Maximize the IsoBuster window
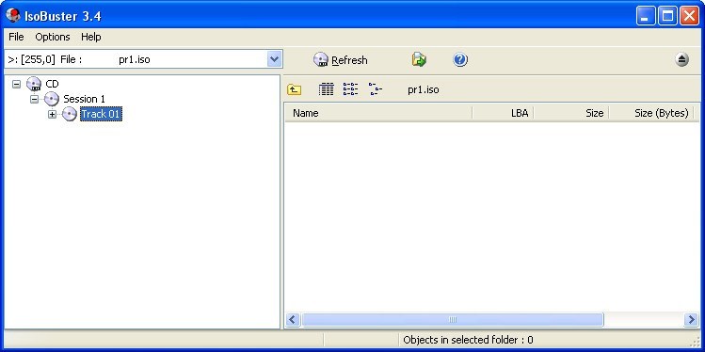Image resolution: width=705 pixels, height=352 pixels. (667, 16)
